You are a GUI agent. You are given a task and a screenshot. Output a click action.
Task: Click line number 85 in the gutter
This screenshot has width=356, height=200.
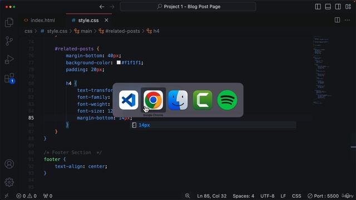tap(31, 118)
